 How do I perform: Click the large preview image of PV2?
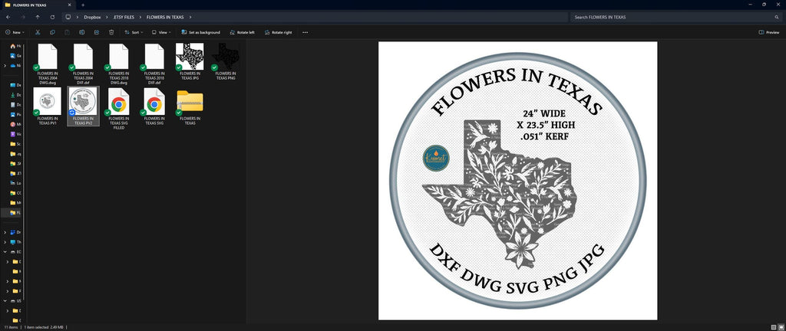pyautogui.click(x=518, y=181)
